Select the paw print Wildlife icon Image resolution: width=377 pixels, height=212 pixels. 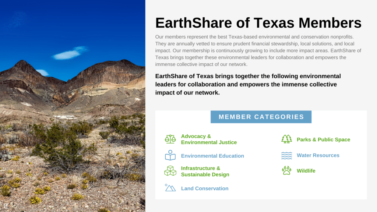tap(287, 170)
